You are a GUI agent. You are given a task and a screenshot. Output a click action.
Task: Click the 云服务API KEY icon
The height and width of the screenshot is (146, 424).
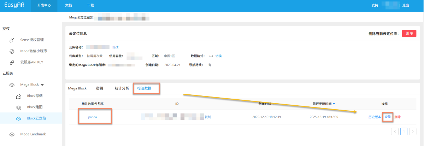click(x=12, y=62)
